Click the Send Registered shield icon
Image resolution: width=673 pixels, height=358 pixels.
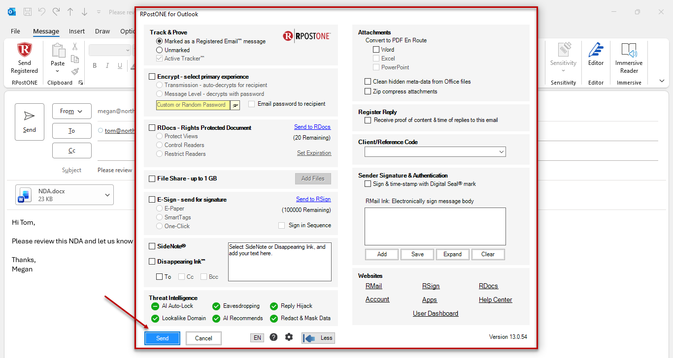[24, 50]
